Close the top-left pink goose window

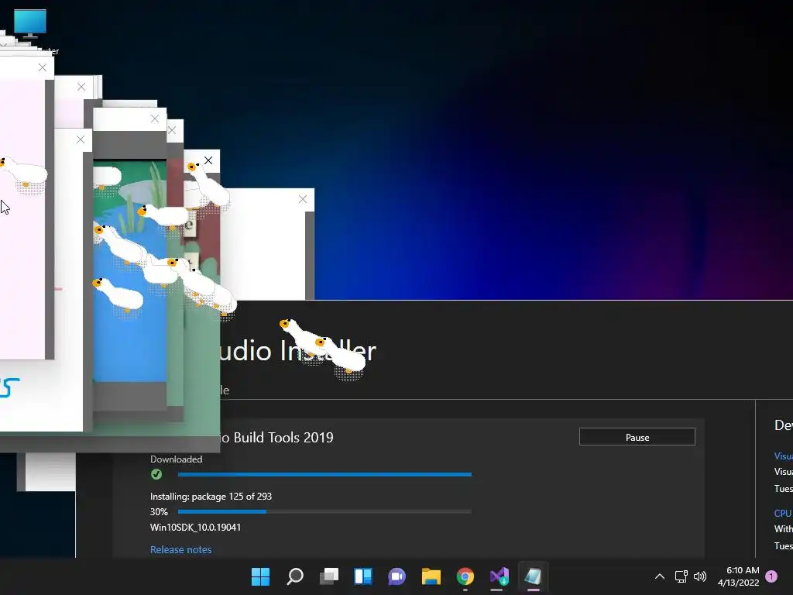point(43,67)
